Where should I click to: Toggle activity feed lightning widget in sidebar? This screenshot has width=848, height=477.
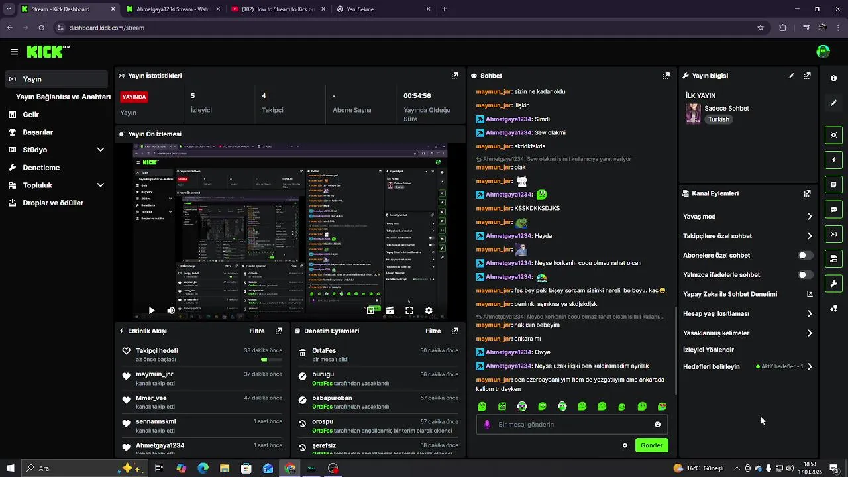tap(833, 160)
